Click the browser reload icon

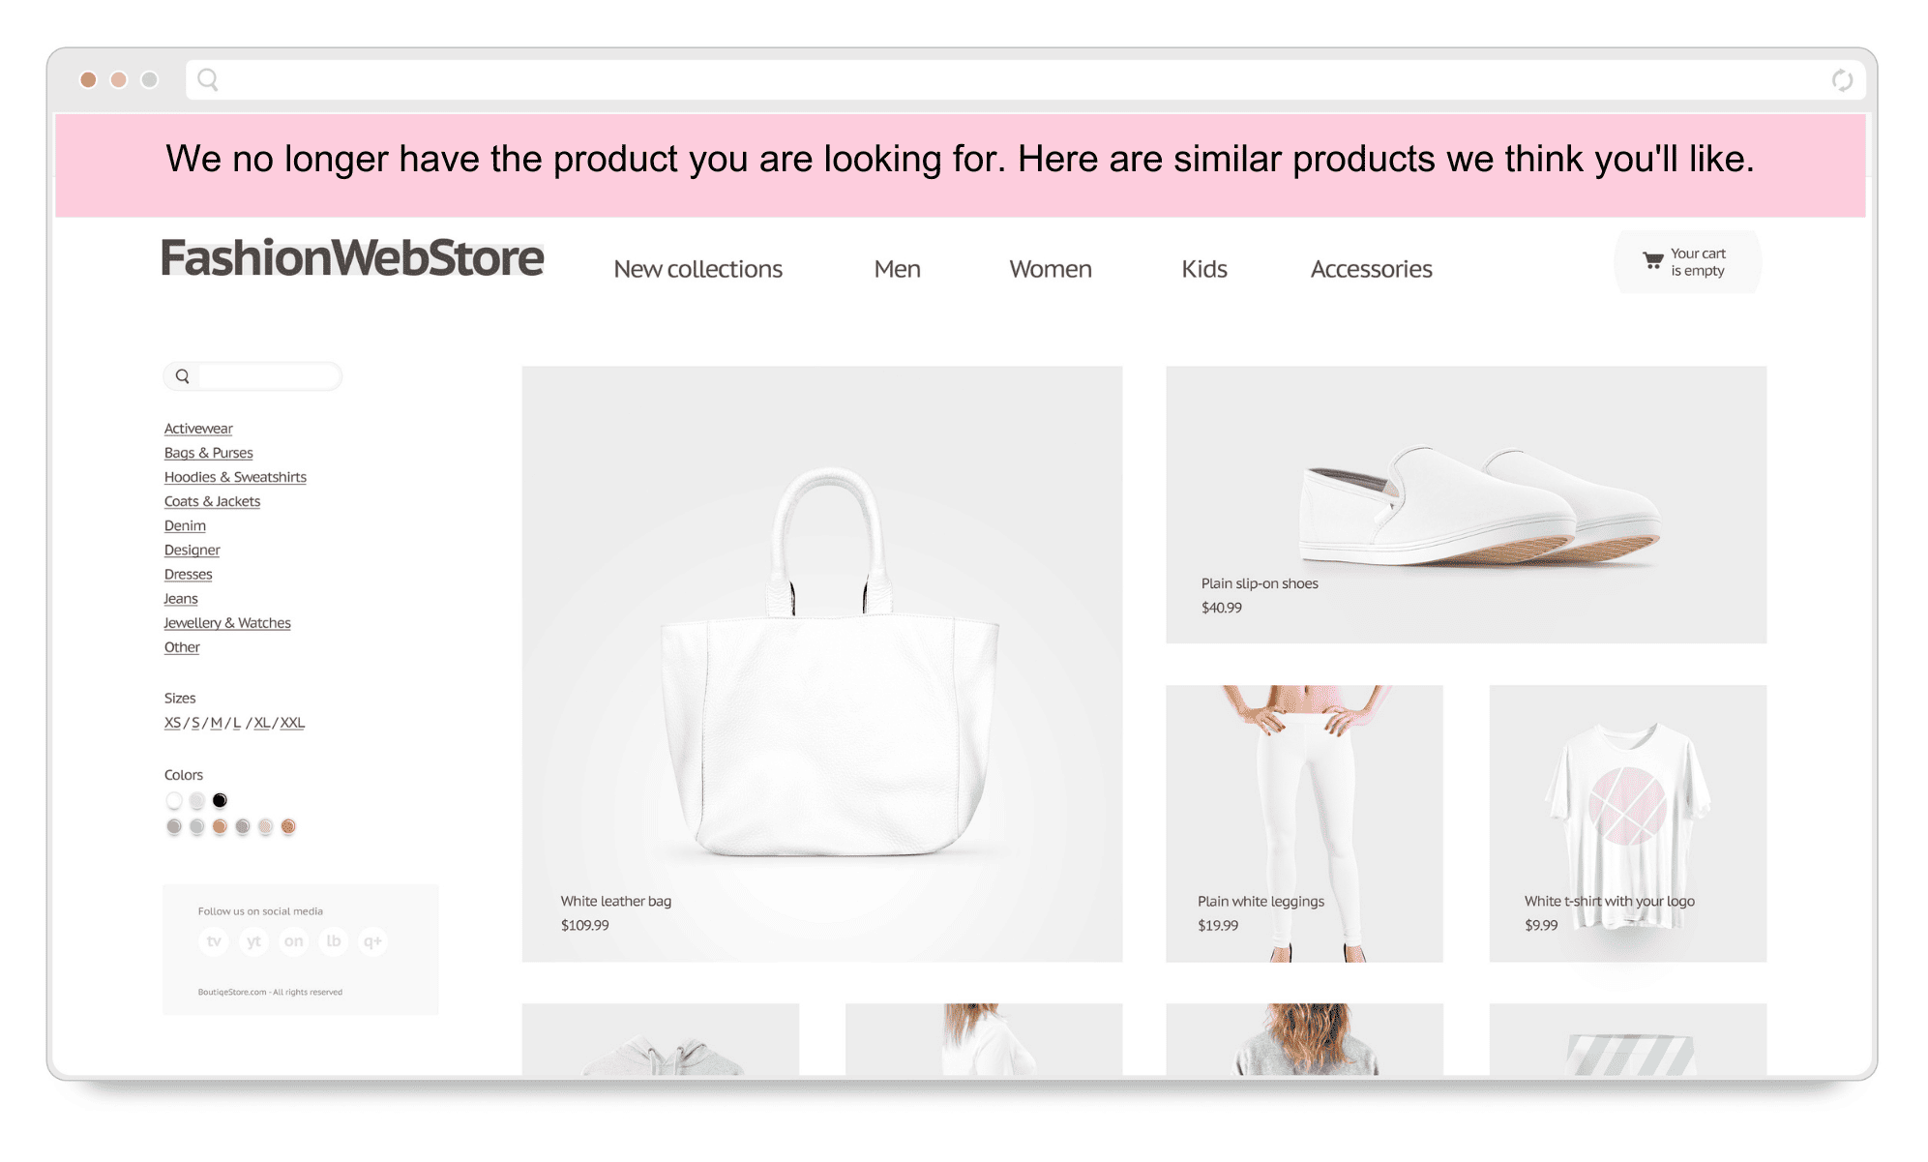tap(1842, 80)
